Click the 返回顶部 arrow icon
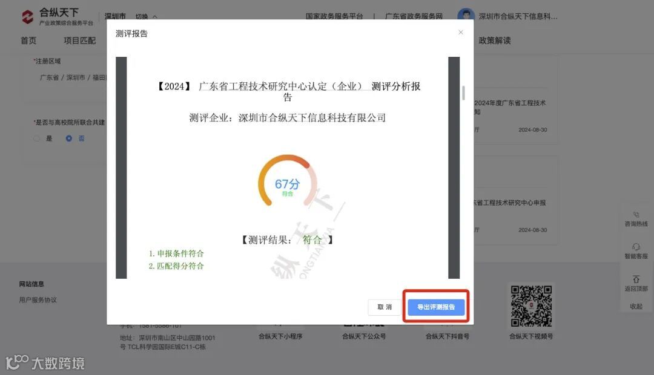The height and width of the screenshot is (375, 654). [x=636, y=279]
